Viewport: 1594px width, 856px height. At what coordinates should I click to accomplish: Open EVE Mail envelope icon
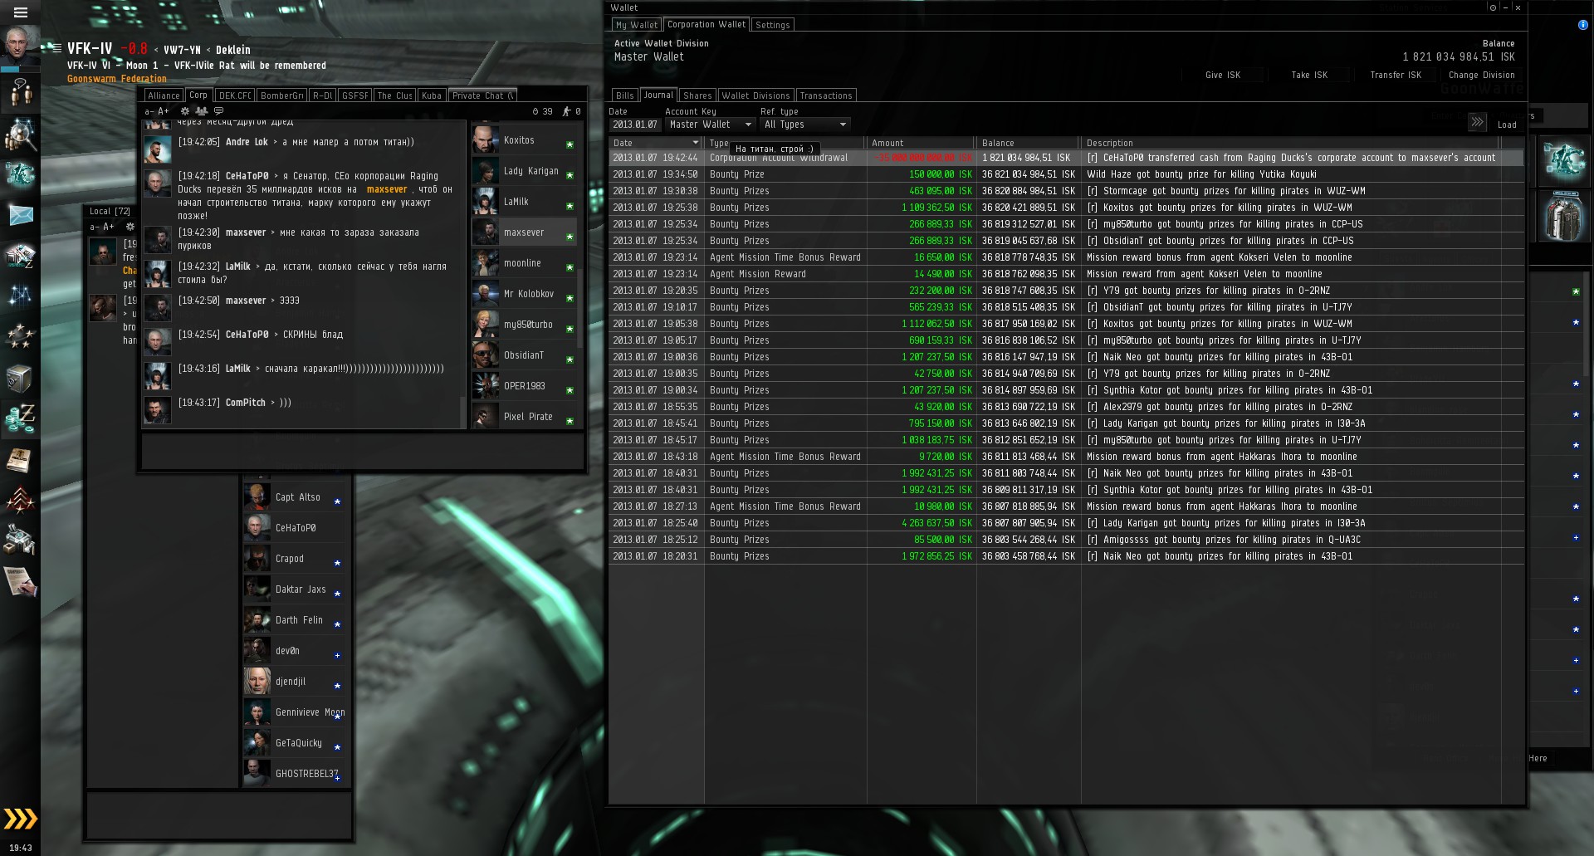pos(20,215)
